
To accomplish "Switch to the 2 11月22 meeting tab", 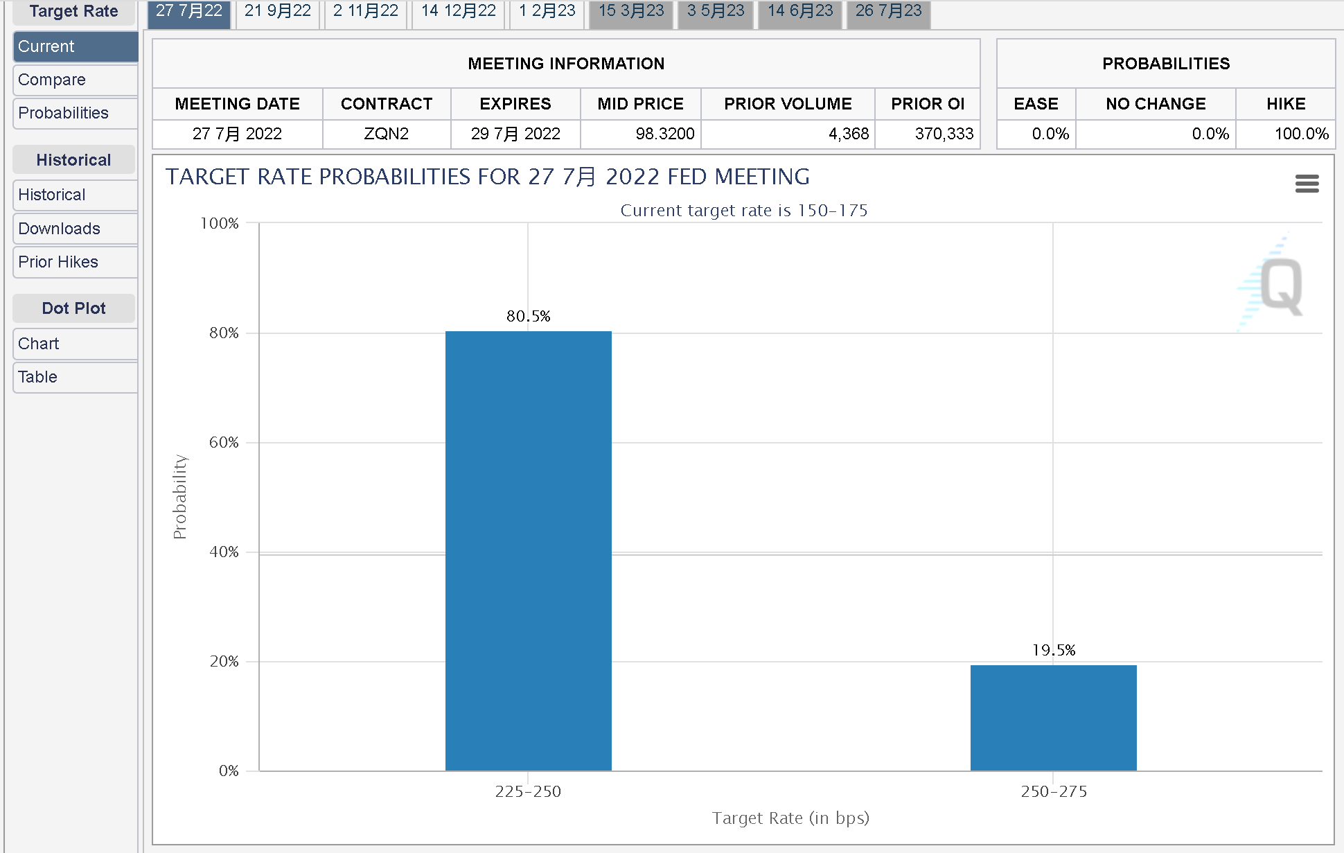I will click(366, 12).
